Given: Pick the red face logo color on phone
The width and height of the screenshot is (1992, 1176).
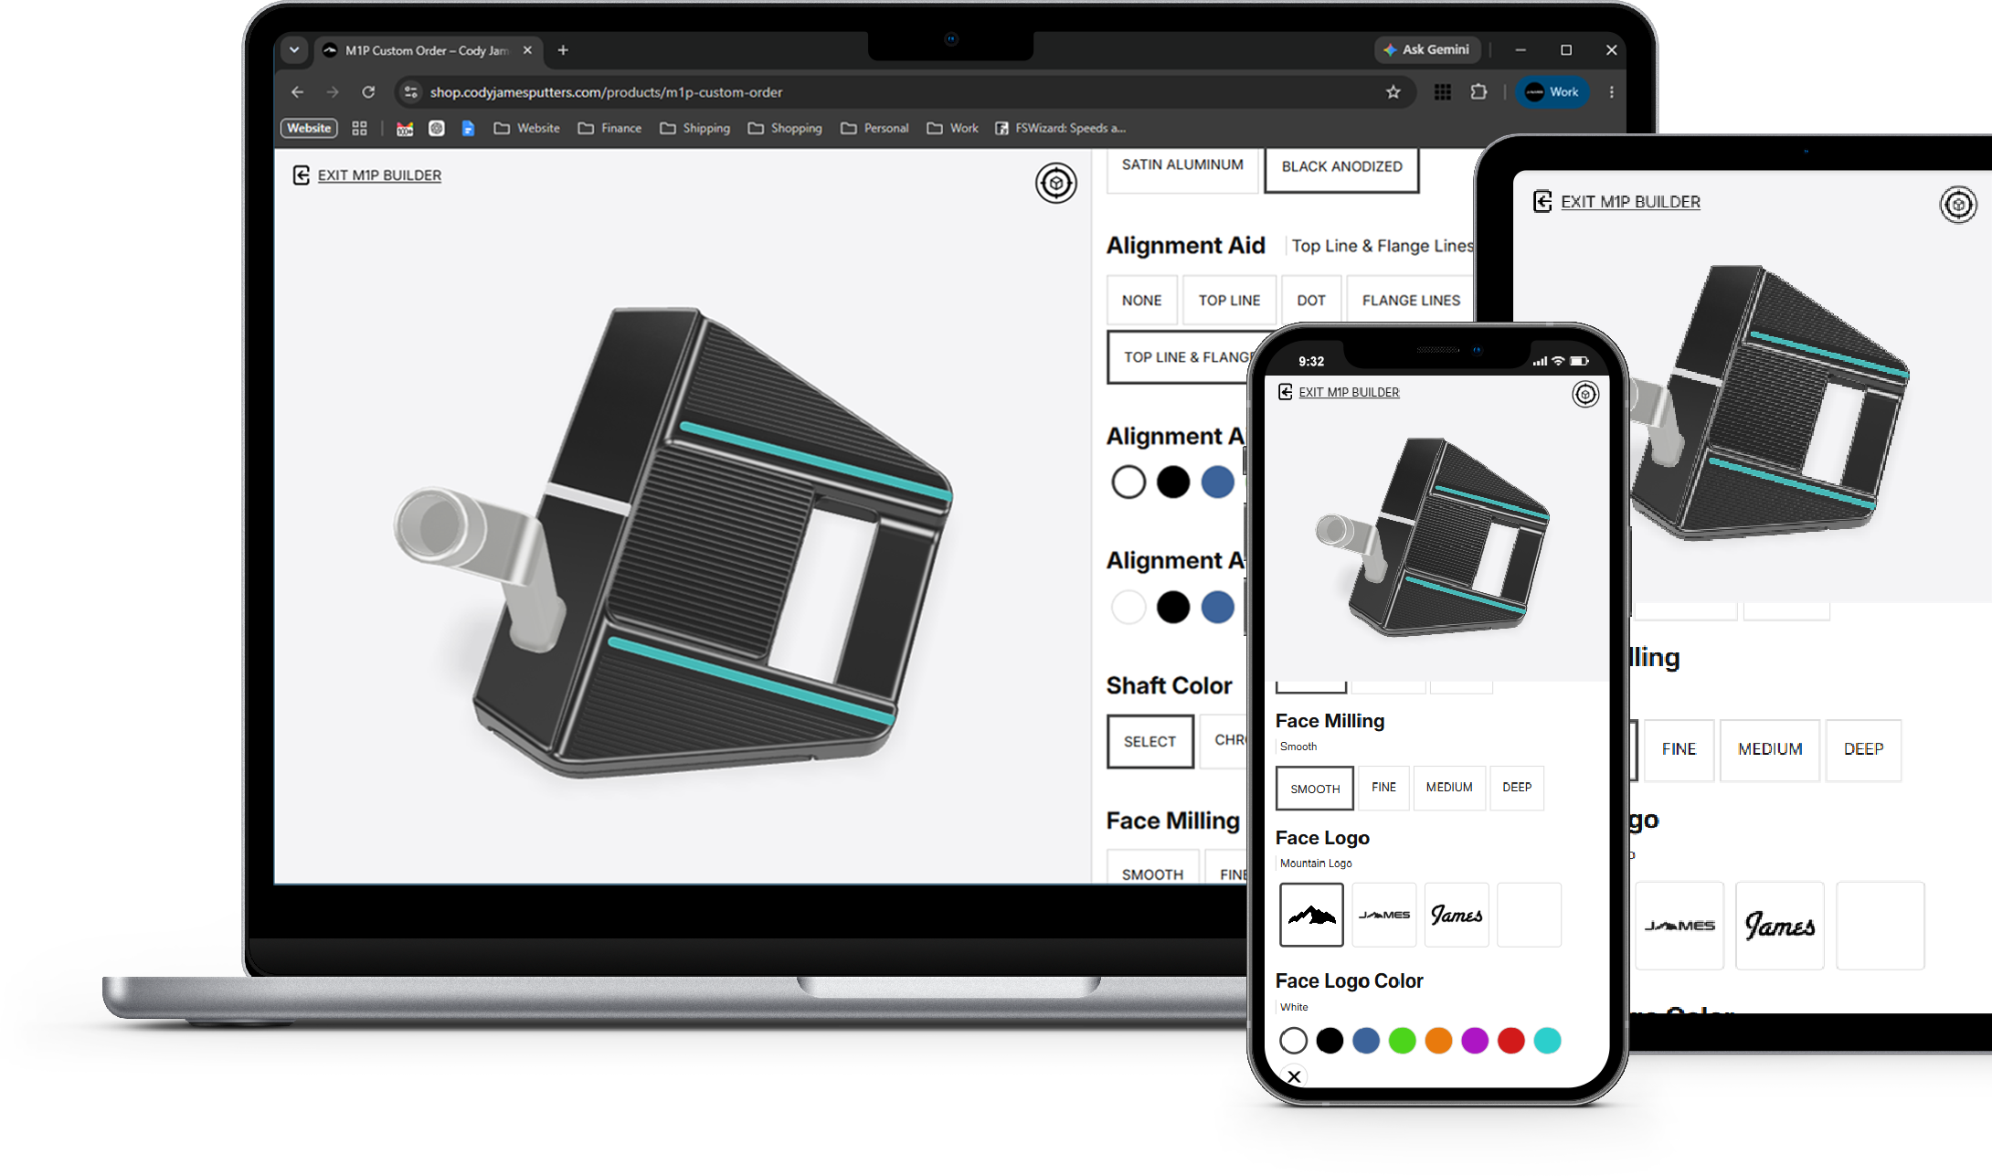Looking at the screenshot, I should [x=1511, y=1041].
